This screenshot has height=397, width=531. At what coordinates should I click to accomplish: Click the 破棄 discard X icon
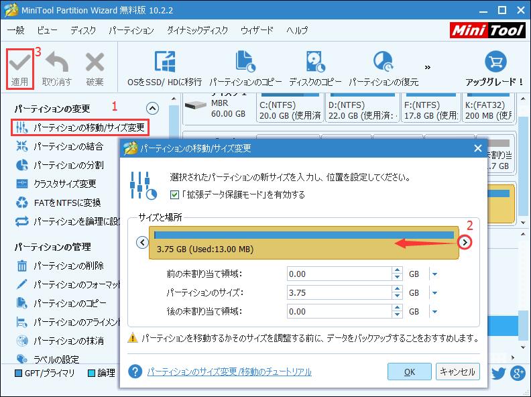[95, 63]
